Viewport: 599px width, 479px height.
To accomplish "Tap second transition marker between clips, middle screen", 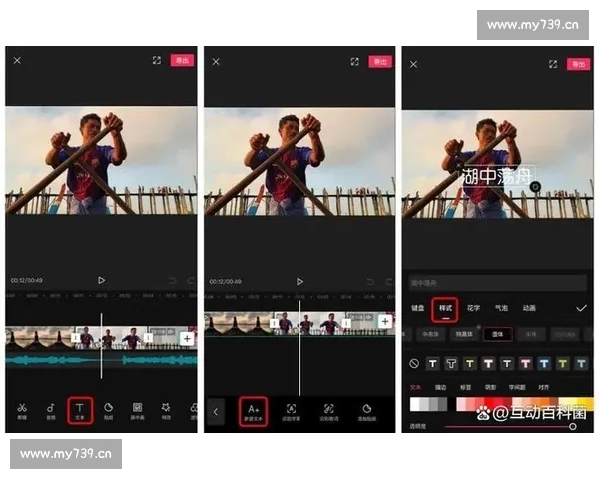I will pyautogui.click(x=346, y=323).
